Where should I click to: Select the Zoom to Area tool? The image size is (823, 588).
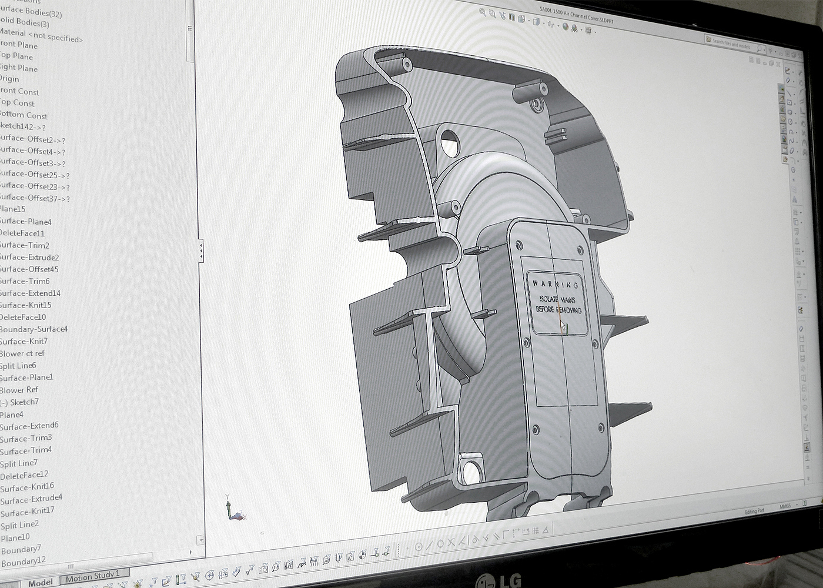point(492,14)
